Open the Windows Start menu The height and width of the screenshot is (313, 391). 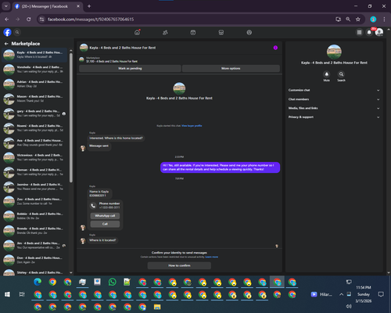click(7, 294)
